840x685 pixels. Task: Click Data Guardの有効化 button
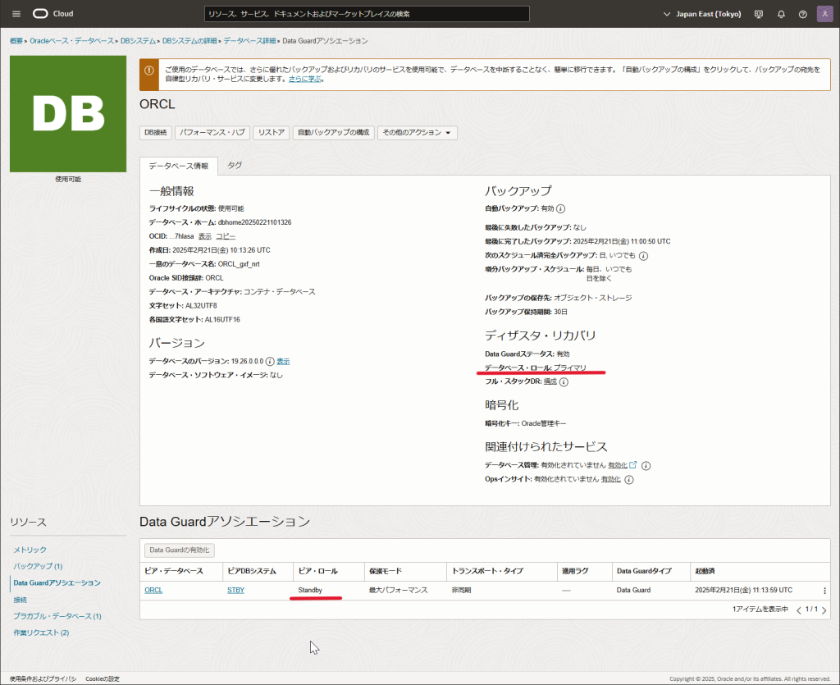pyautogui.click(x=180, y=550)
